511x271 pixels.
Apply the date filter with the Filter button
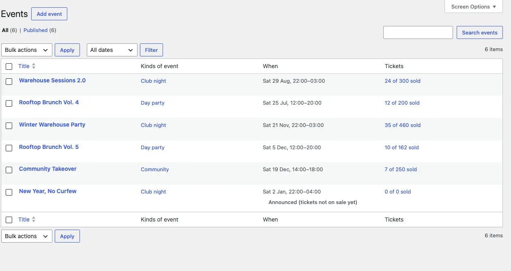click(151, 50)
